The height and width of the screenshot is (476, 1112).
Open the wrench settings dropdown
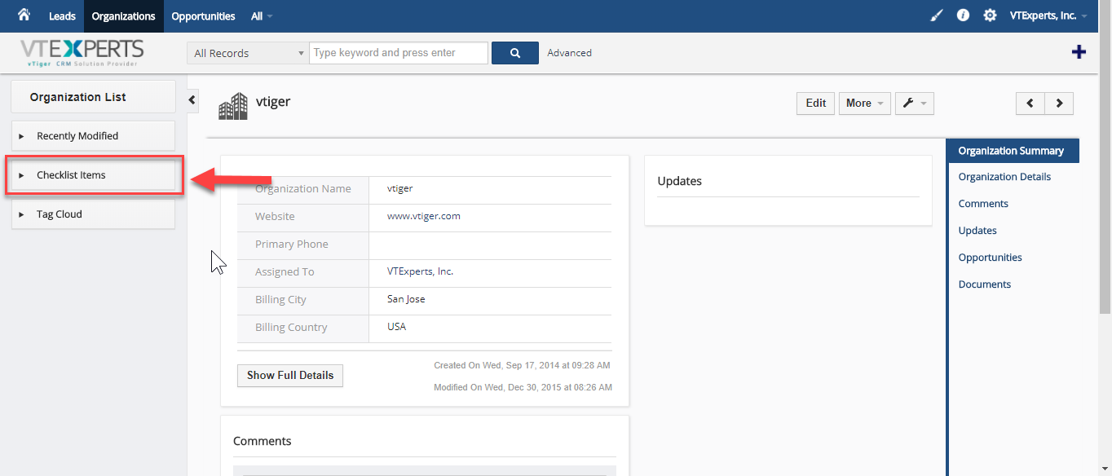(x=915, y=103)
